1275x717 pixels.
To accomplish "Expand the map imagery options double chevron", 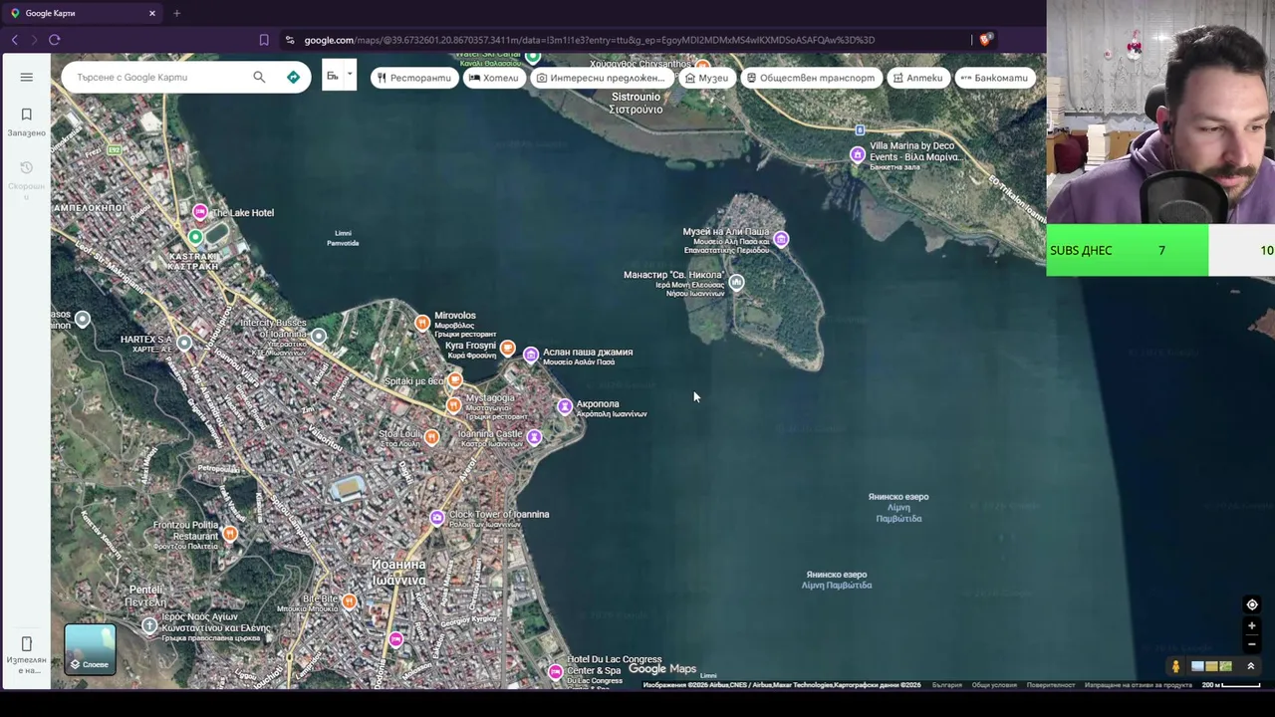I will click(1250, 666).
